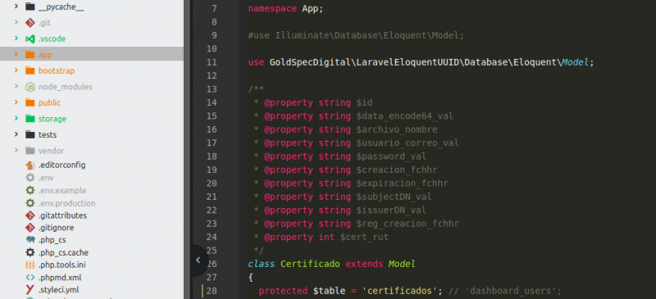This screenshot has height=299, width=656.
Task: Click the __pycache__ folder icon
Action: pos(30,7)
